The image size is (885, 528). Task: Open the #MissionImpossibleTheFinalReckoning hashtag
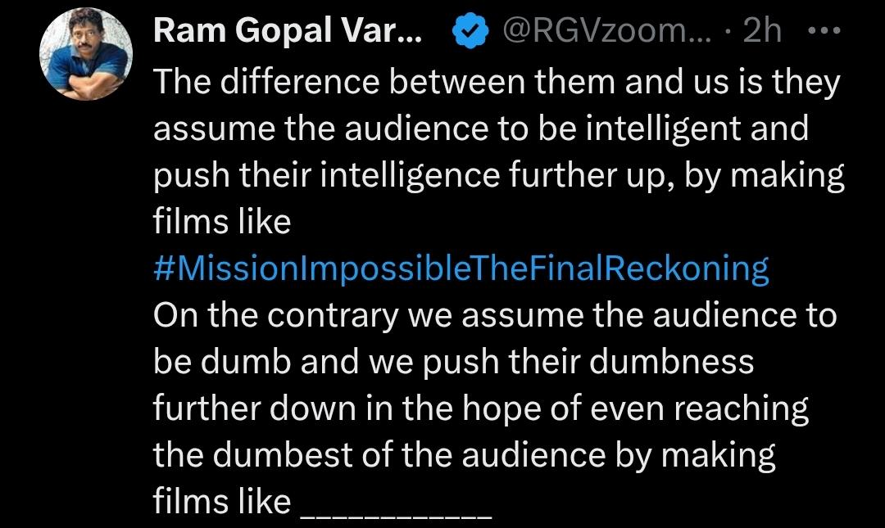tap(461, 269)
